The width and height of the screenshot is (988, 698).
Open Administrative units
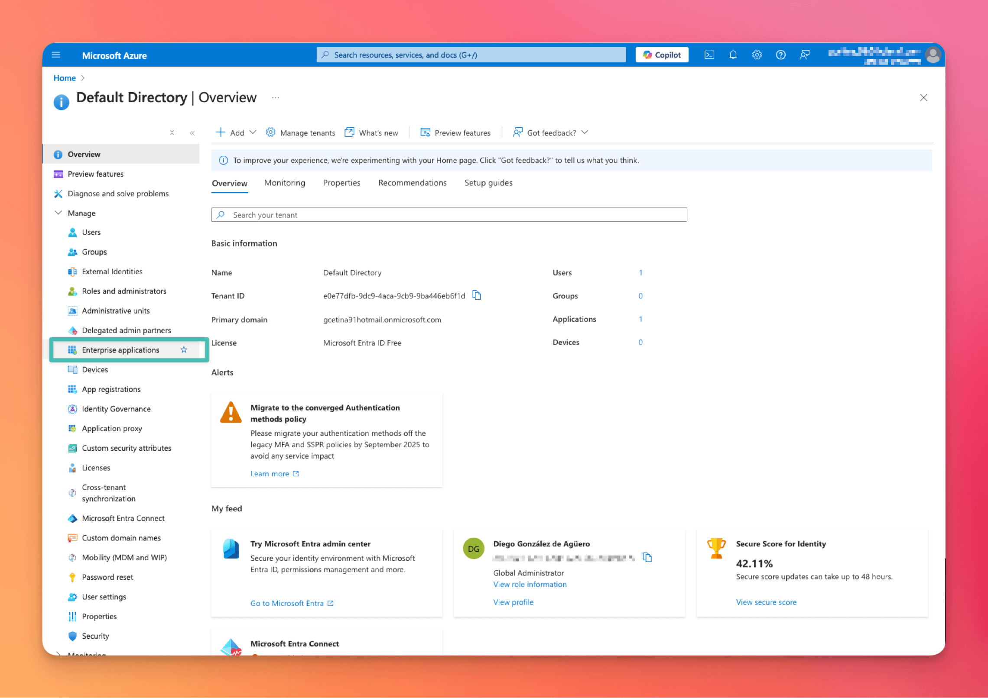(116, 310)
